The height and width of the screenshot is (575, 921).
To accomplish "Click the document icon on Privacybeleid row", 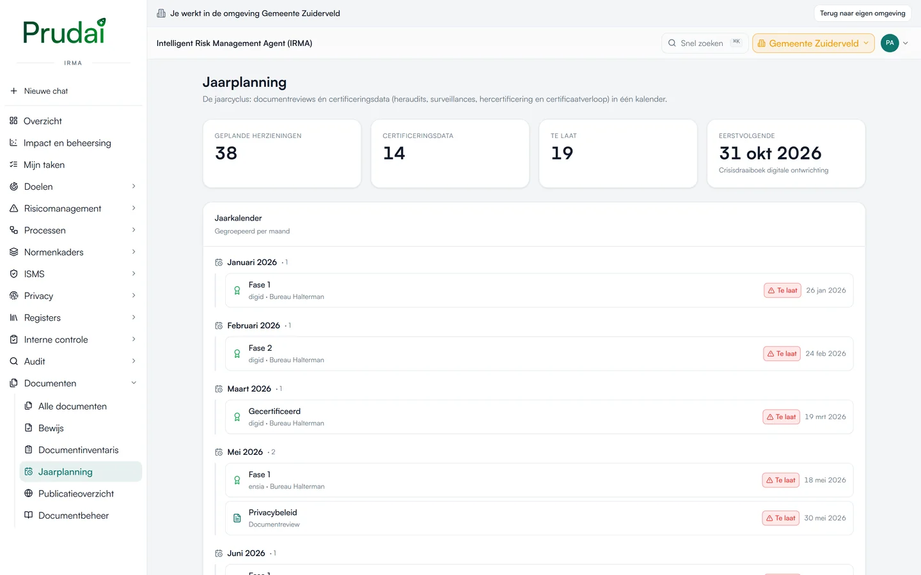I will (x=237, y=518).
